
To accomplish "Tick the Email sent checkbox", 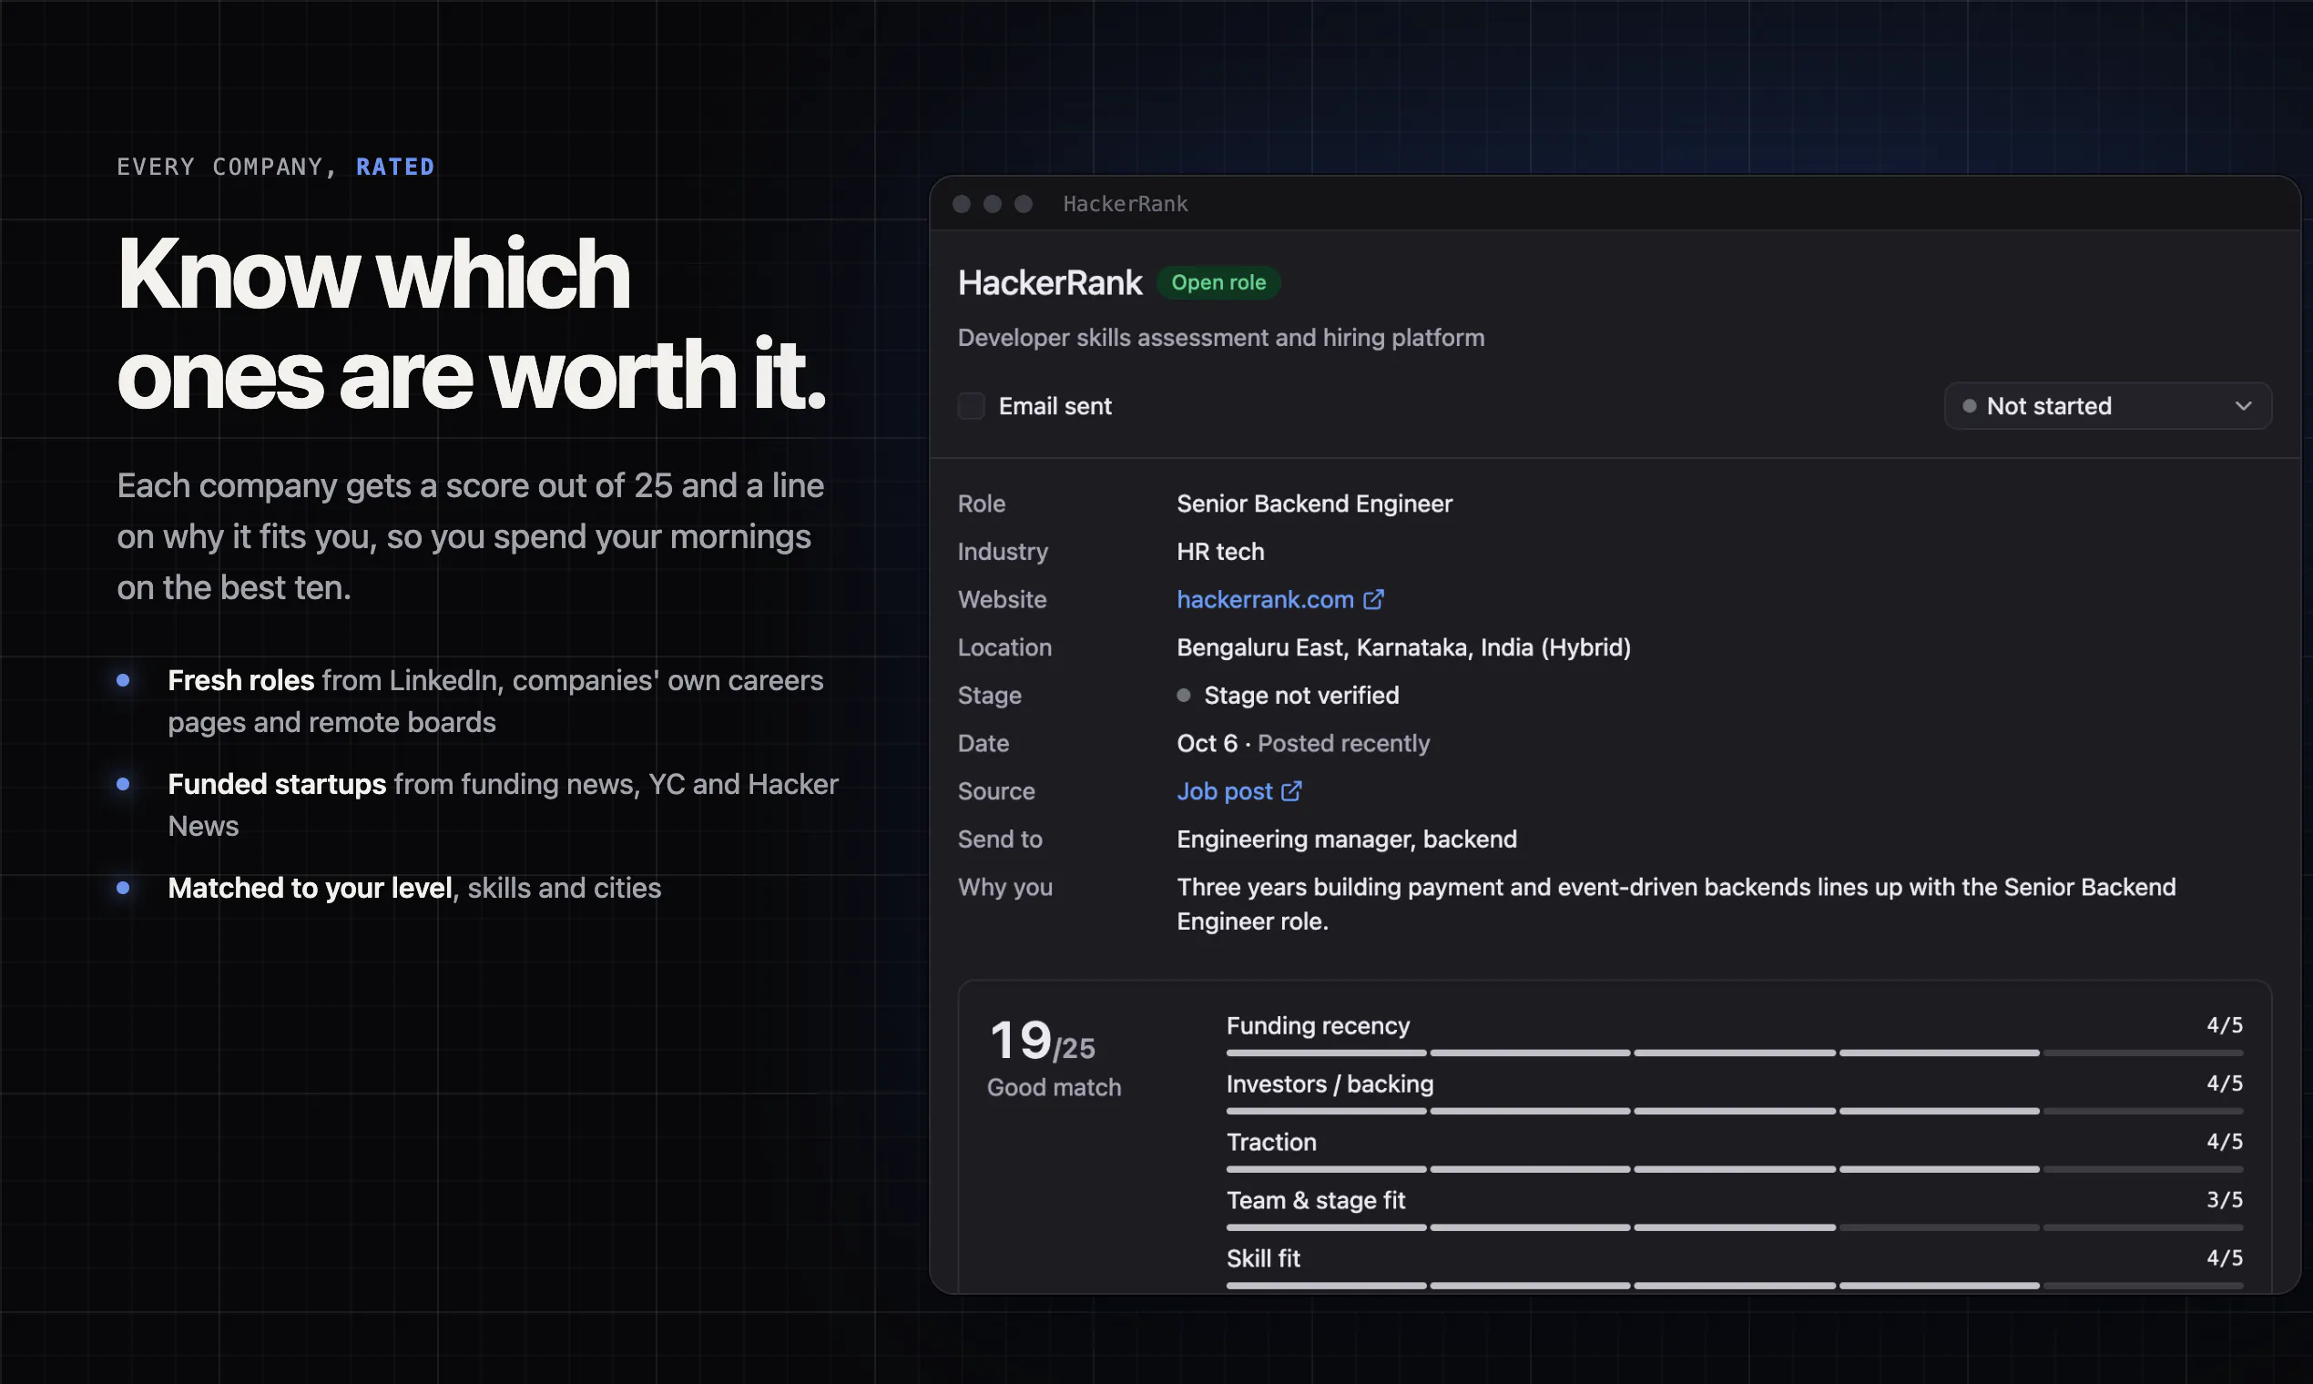I will pyautogui.click(x=971, y=406).
